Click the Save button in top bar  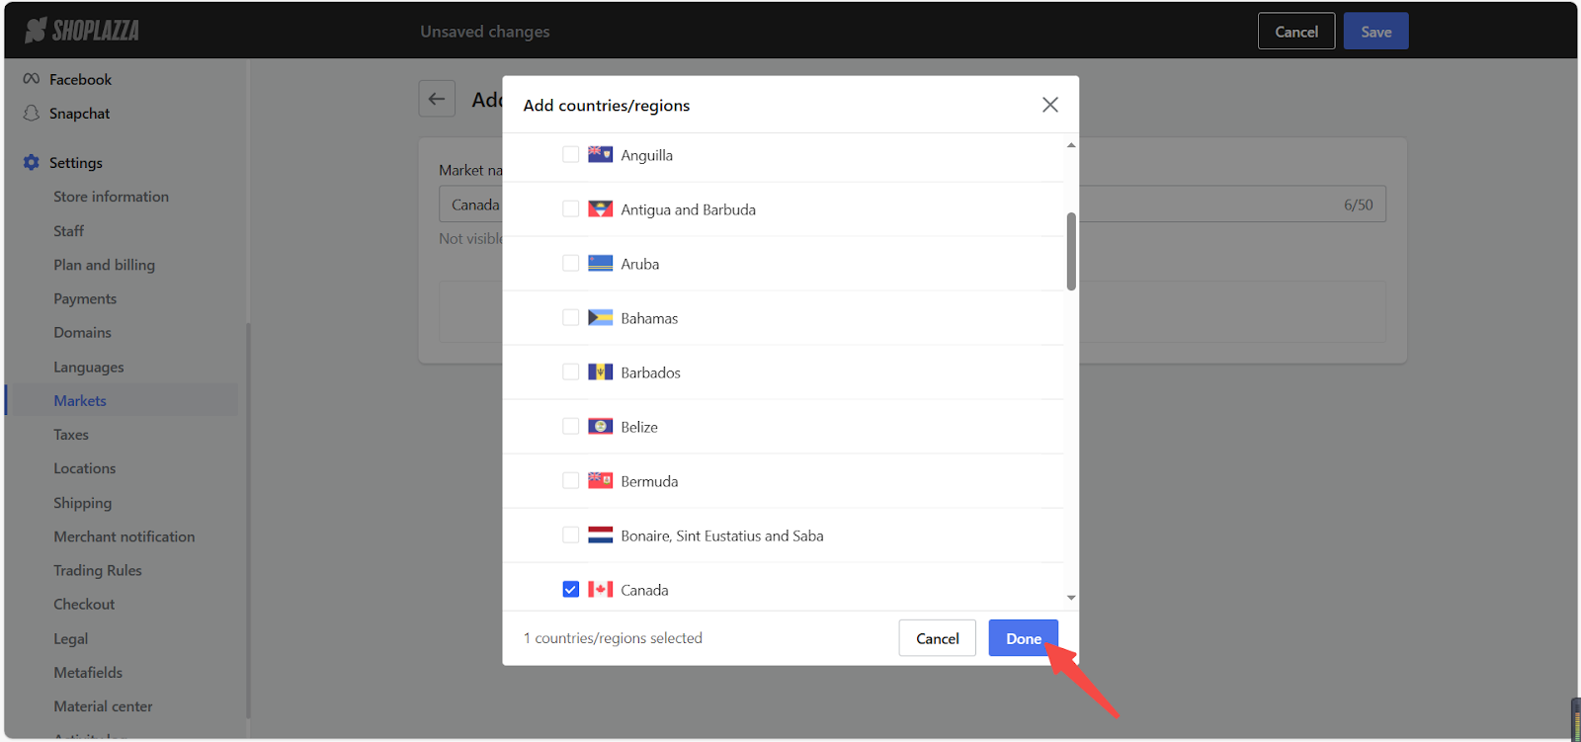[1375, 32]
